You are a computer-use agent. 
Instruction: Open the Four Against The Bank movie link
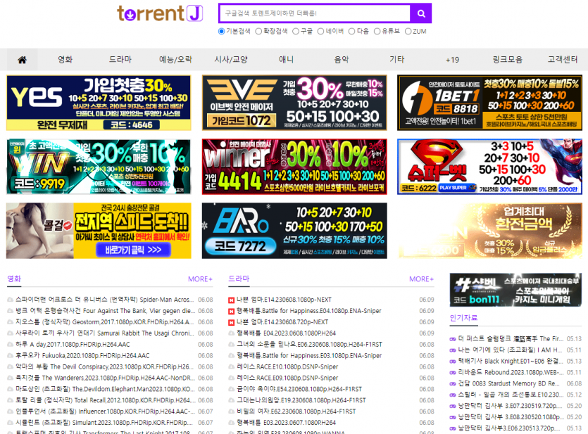pos(106,311)
